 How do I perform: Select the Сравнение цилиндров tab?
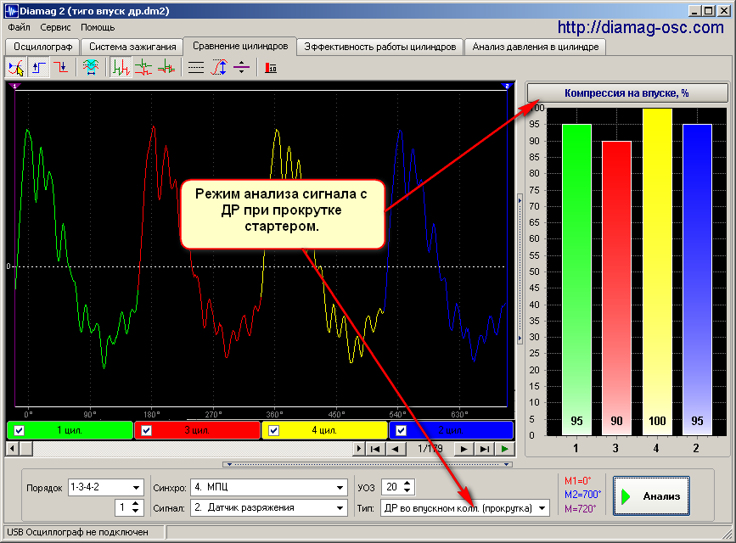tap(240, 46)
